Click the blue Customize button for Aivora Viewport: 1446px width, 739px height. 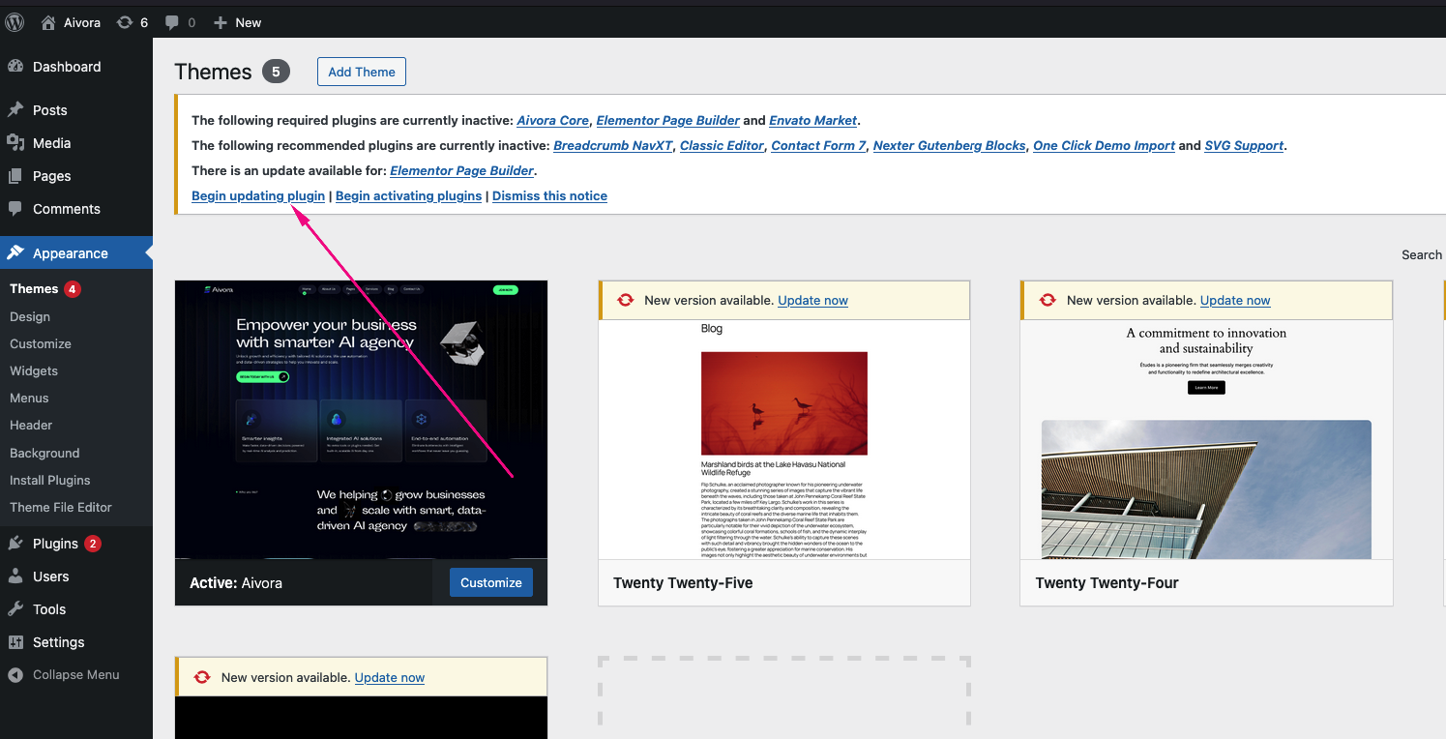[490, 582]
